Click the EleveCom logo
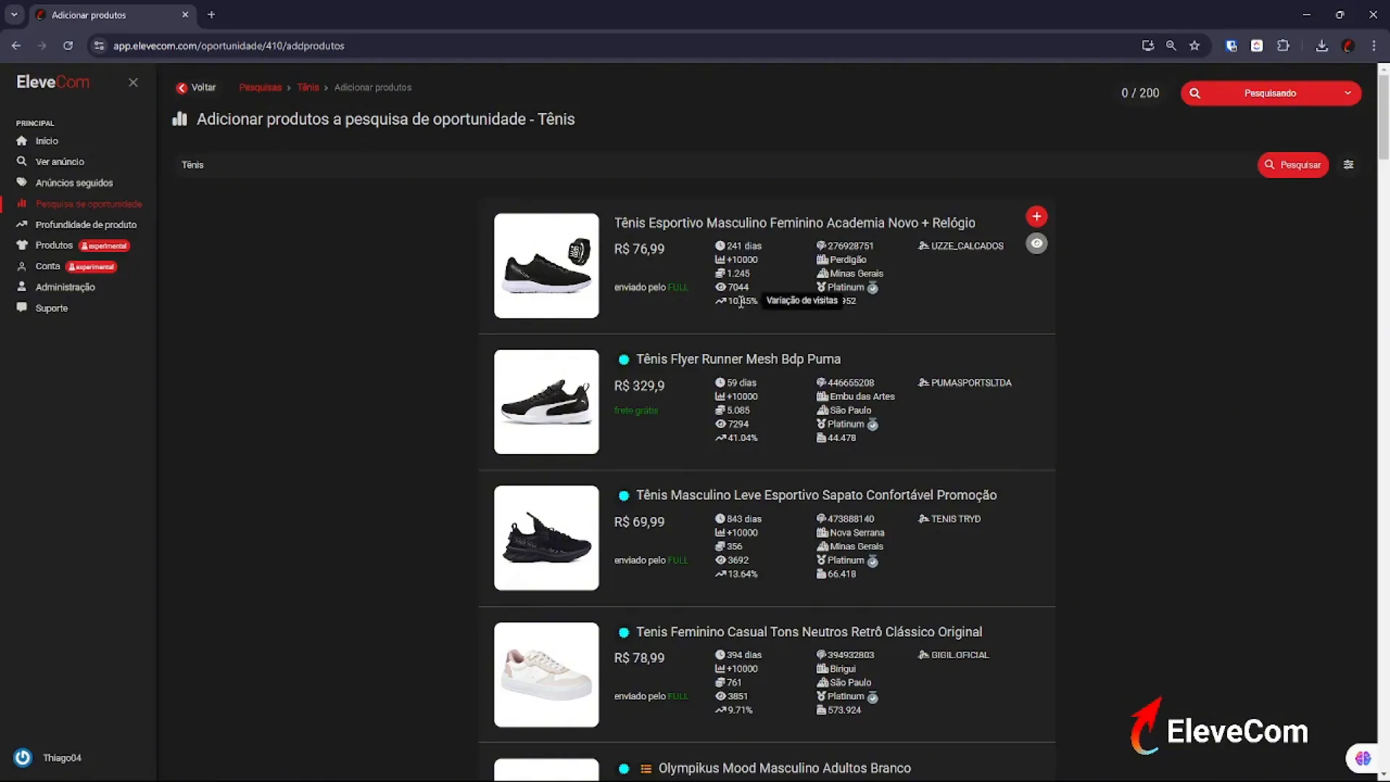 pyautogui.click(x=53, y=82)
